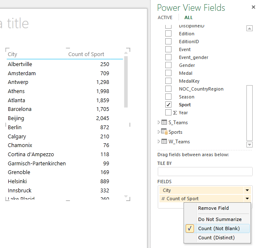
Task: Open the Count of Sport dropdown arrow
Action: (247, 199)
